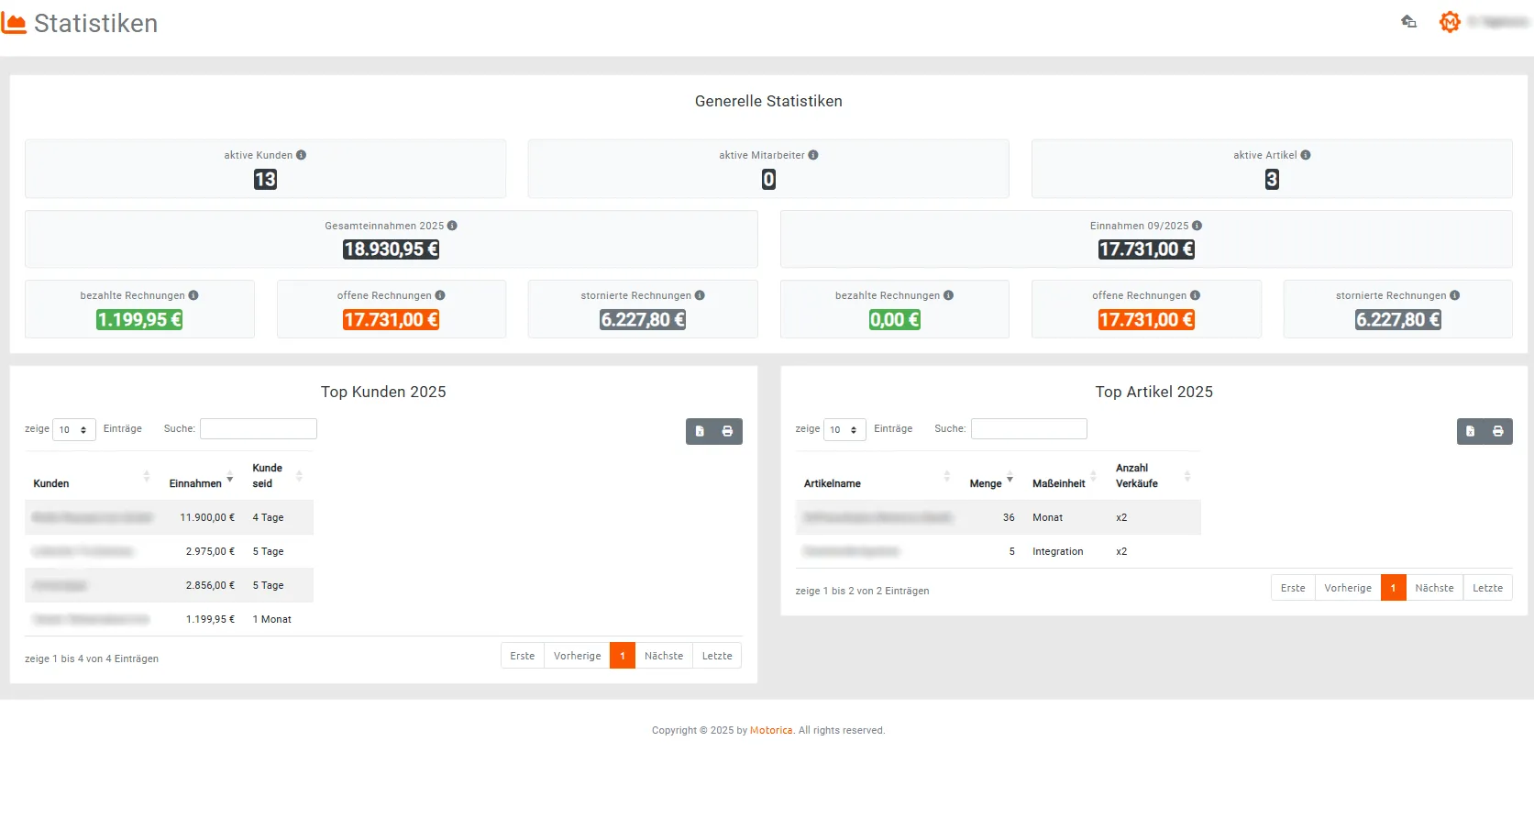Viewport: 1534px width, 830px height.
Task: Click the Statistiken chart icon in title
Action: click(14, 23)
